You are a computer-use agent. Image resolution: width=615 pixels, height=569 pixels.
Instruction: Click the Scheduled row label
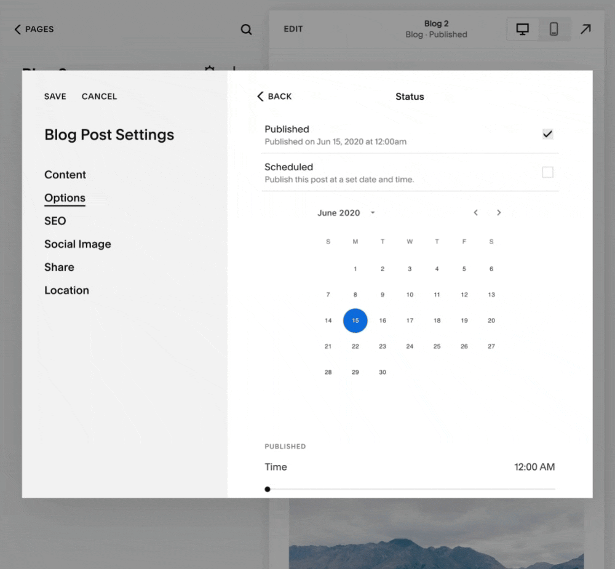point(288,167)
